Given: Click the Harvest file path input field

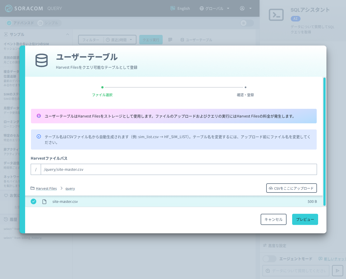Looking at the screenshot, I should click(x=179, y=169).
